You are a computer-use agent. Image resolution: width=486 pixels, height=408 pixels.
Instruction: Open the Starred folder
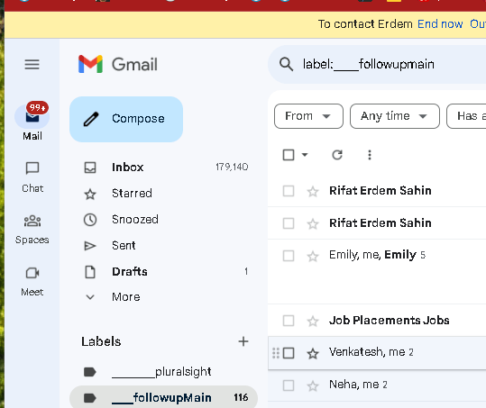point(164,194)
